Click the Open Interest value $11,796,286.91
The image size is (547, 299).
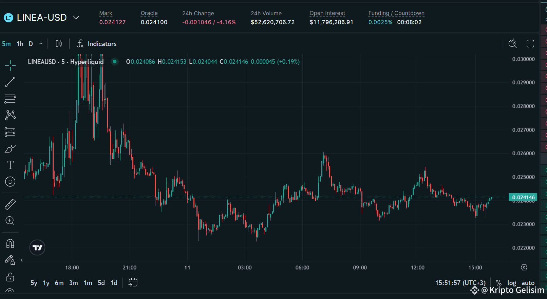[x=332, y=22]
